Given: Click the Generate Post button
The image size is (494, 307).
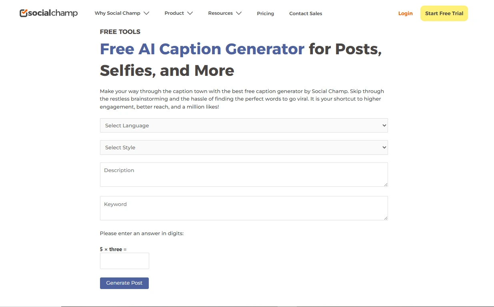Looking at the screenshot, I should click(124, 283).
